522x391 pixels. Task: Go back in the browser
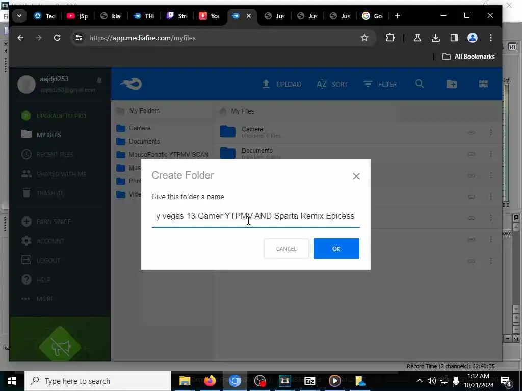20,38
